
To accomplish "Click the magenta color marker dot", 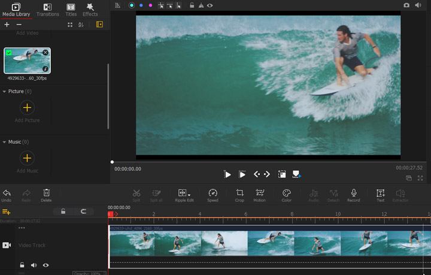I will coord(150,5).
